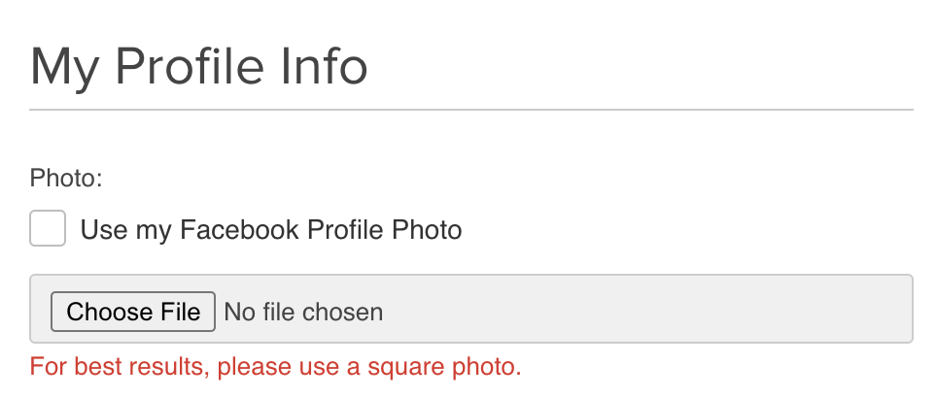Click 'Profile Photo' text next to the checkbox
This screenshot has height=398, width=937.
[384, 230]
